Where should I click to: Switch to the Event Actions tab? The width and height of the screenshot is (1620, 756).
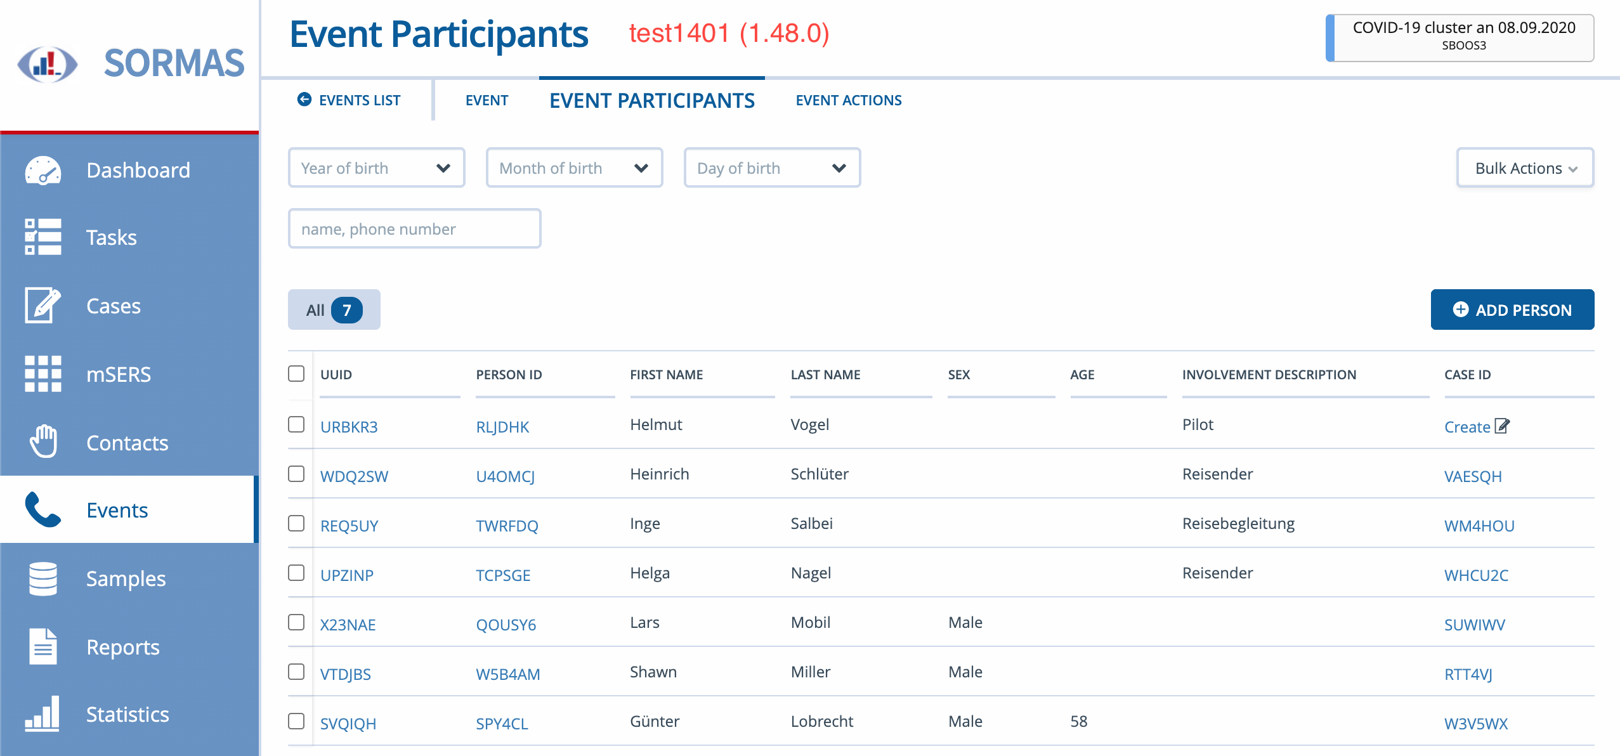tap(849, 100)
